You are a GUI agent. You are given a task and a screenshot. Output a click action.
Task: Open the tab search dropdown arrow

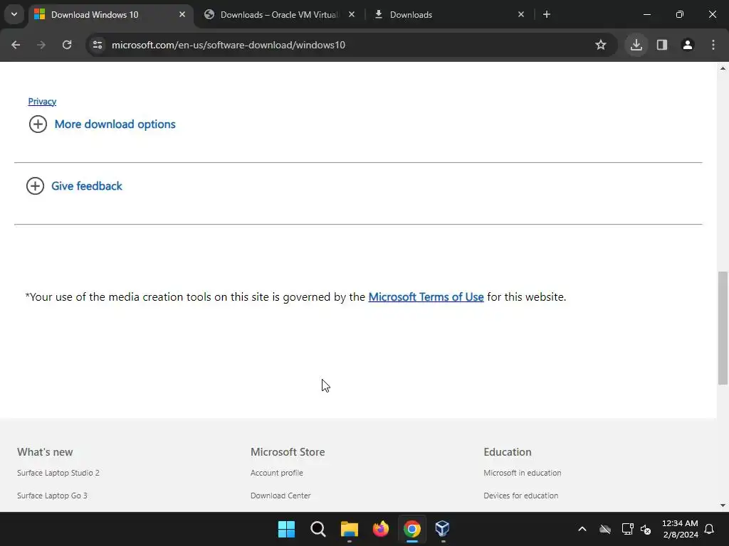[x=14, y=14]
